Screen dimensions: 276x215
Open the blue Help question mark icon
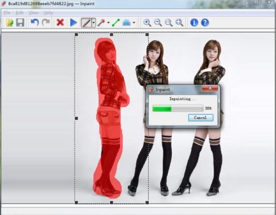(x=205, y=22)
